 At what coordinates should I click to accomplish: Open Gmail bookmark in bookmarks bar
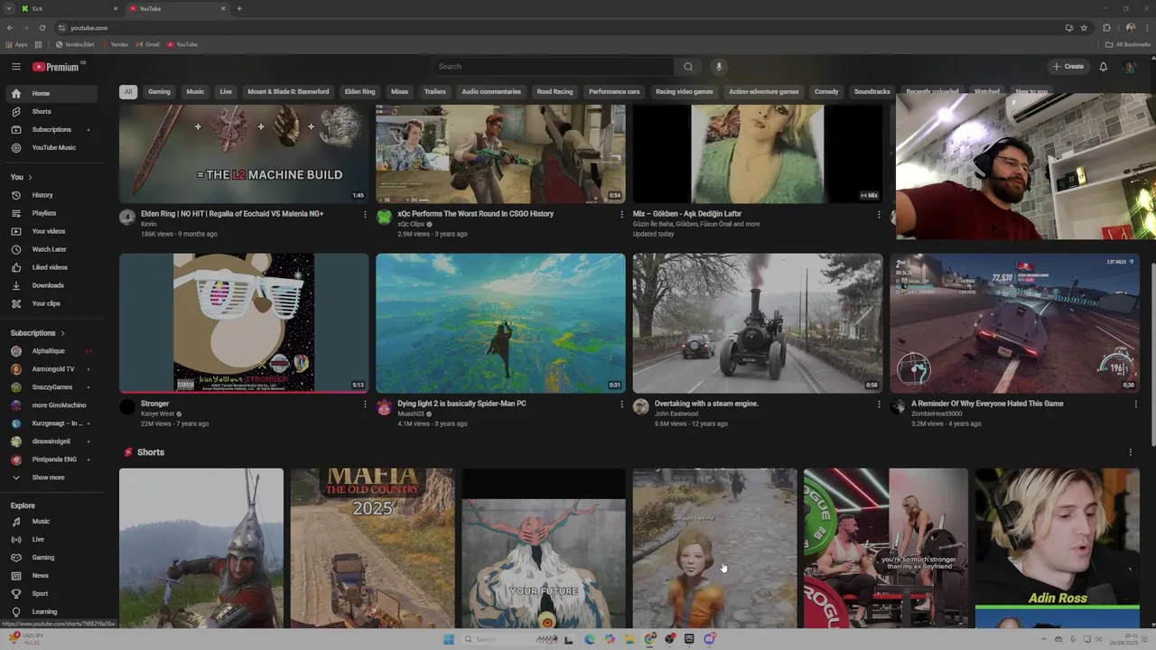[x=146, y=44]
